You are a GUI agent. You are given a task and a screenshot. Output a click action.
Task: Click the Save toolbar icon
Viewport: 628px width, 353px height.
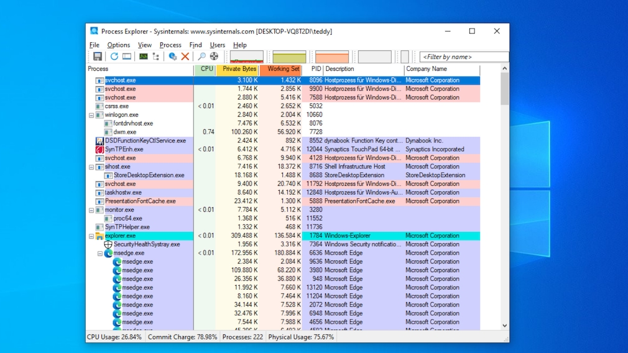(98, 57)
